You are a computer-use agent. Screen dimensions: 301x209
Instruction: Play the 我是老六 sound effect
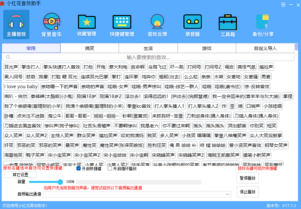[x=150, y=126]
